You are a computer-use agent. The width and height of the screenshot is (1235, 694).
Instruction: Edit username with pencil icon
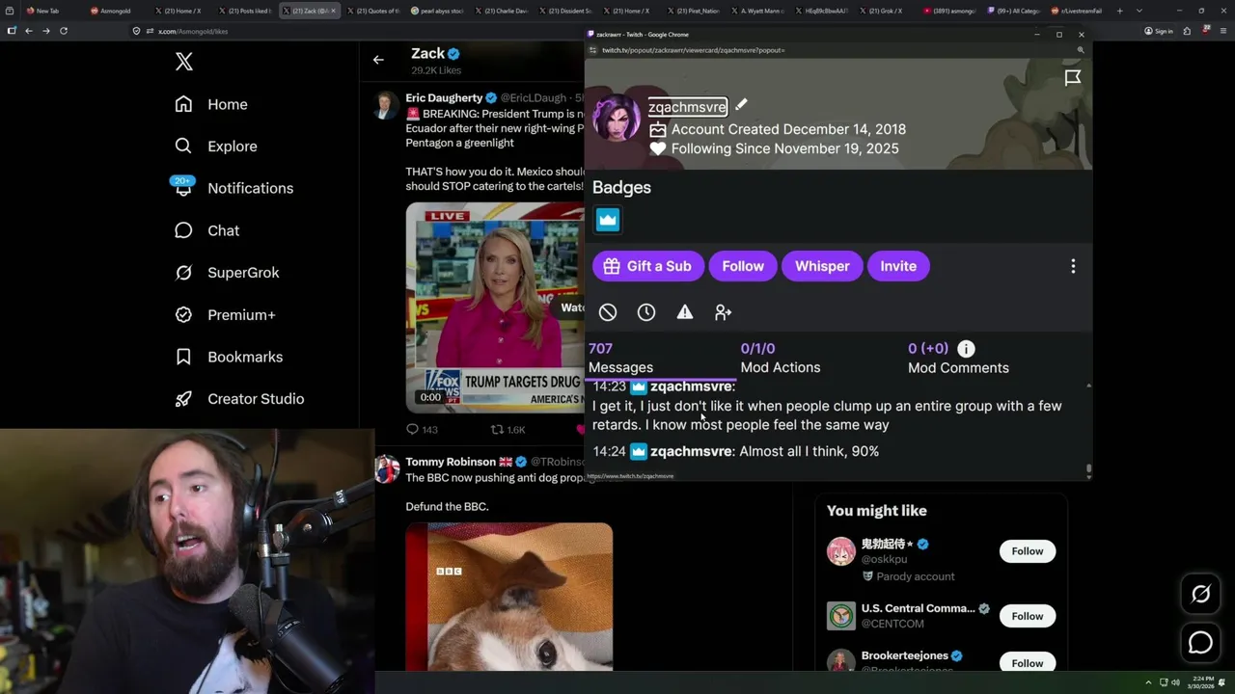pos(741,104)
